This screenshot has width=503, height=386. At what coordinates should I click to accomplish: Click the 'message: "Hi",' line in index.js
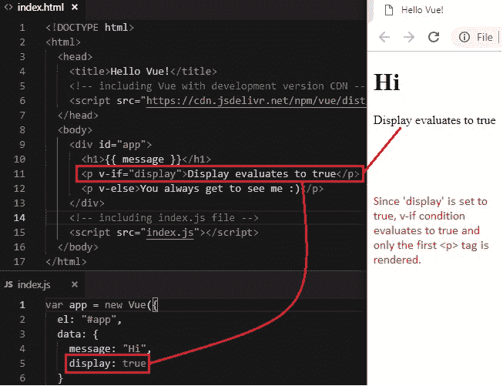point(110,349)
